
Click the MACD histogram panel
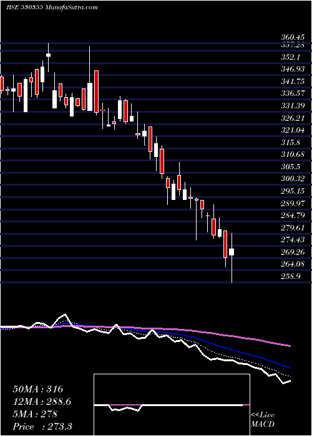[172, 405]
